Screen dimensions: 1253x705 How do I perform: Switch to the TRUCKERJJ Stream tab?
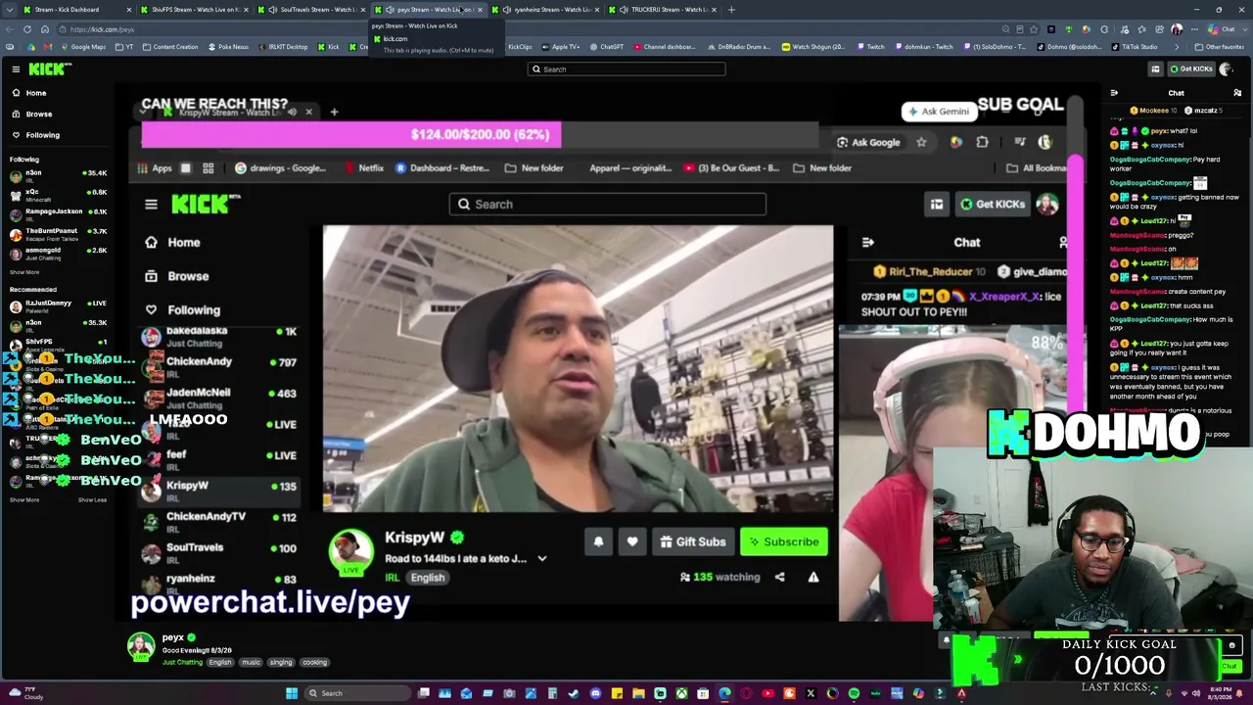[x=663, y=10]
